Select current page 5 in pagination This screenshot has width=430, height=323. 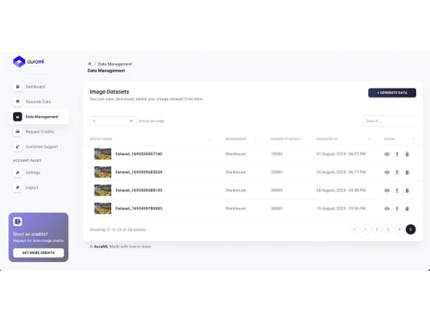tap(410, 229)
